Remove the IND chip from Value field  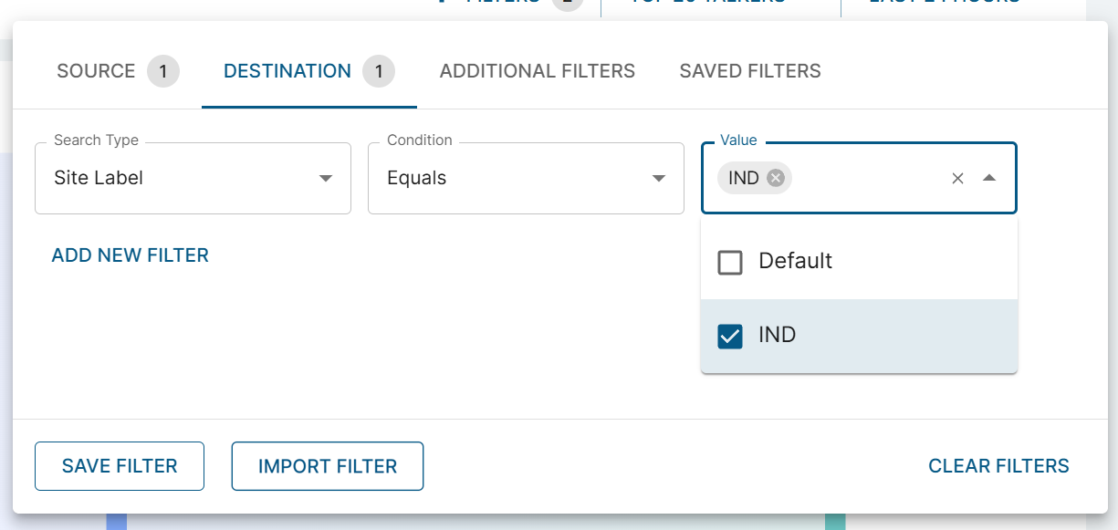(x=776, y=178)
